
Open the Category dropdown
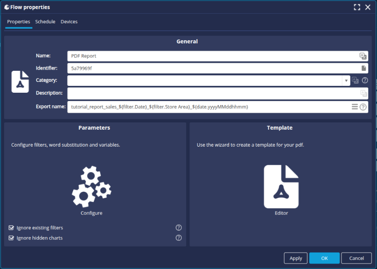(x=347, y=80)
